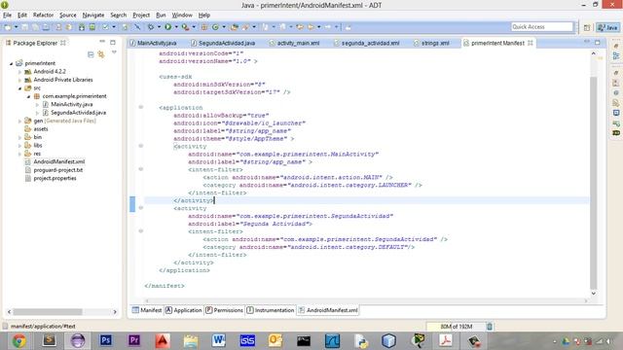Viewport: 623px width, 350px height.
Task: Open the Run button dropdown arrow
Action: pos(176,27)
